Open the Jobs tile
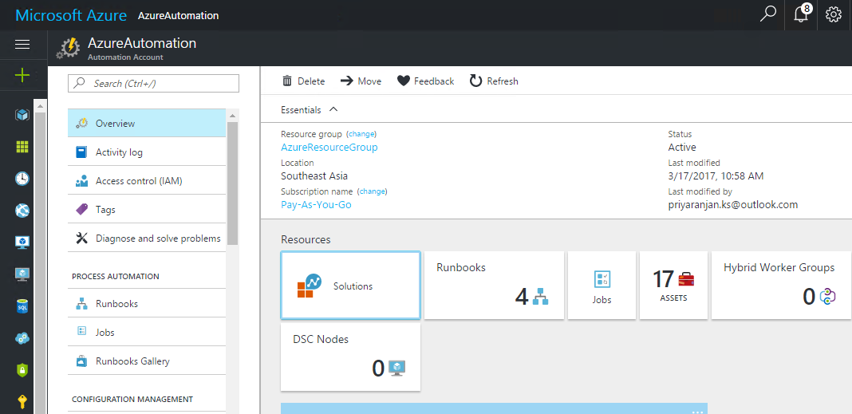The width and height of the screenshot is (852, 414). (602, 286)
